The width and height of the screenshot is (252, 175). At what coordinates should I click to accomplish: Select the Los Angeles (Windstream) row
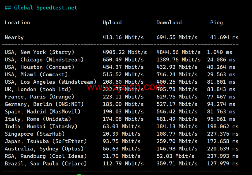[50, 82]
